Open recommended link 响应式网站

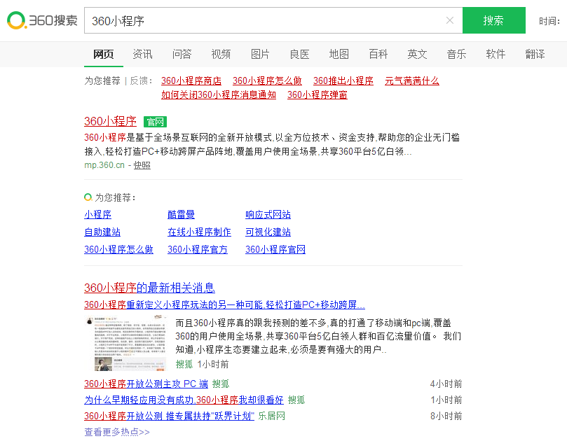(x=268, y=214)
